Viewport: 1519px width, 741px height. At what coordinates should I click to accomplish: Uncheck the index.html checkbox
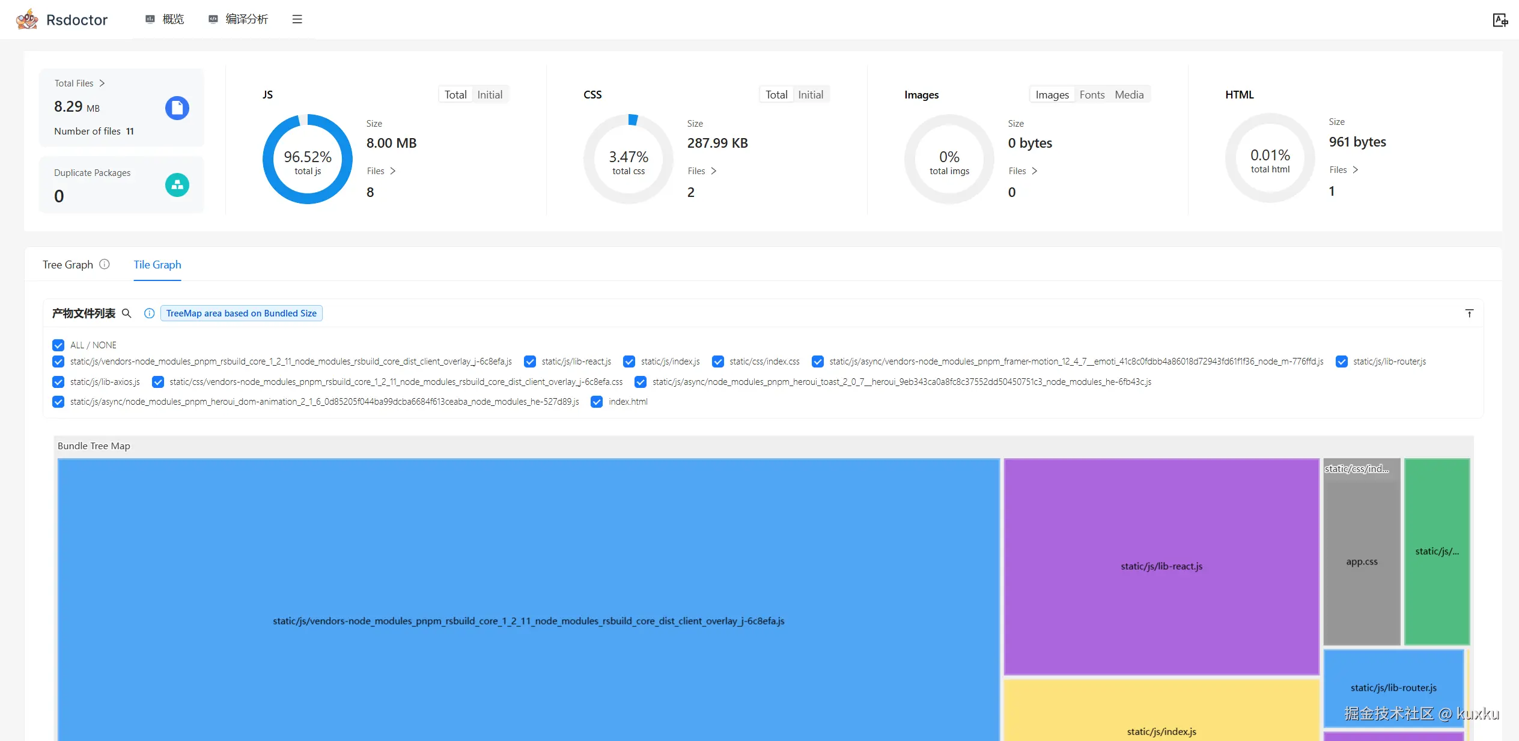597,402
